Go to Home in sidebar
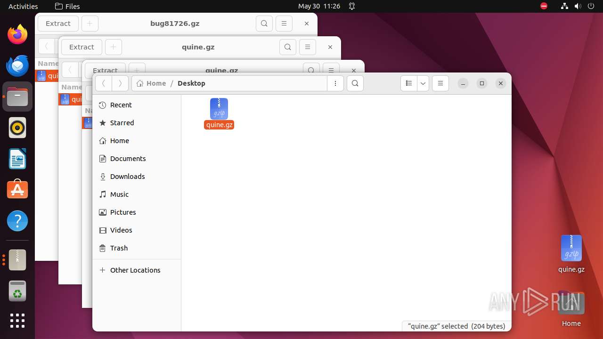 [137, 141]
